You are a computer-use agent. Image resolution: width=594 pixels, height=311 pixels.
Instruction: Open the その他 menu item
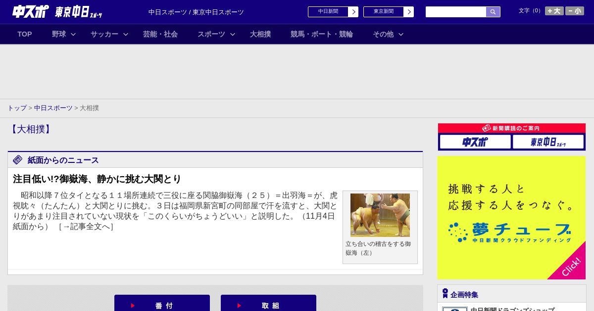383,34
